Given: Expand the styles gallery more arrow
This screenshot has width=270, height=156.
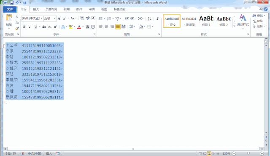Looking at the screenshot, I should point(234,26).
